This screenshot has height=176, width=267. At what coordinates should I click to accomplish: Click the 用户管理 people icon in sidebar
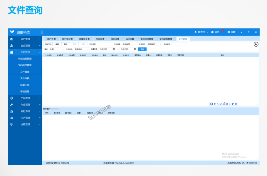click(12, 39)
